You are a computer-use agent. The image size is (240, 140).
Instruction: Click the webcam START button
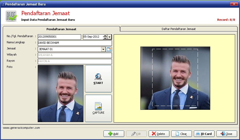point(98,79)
